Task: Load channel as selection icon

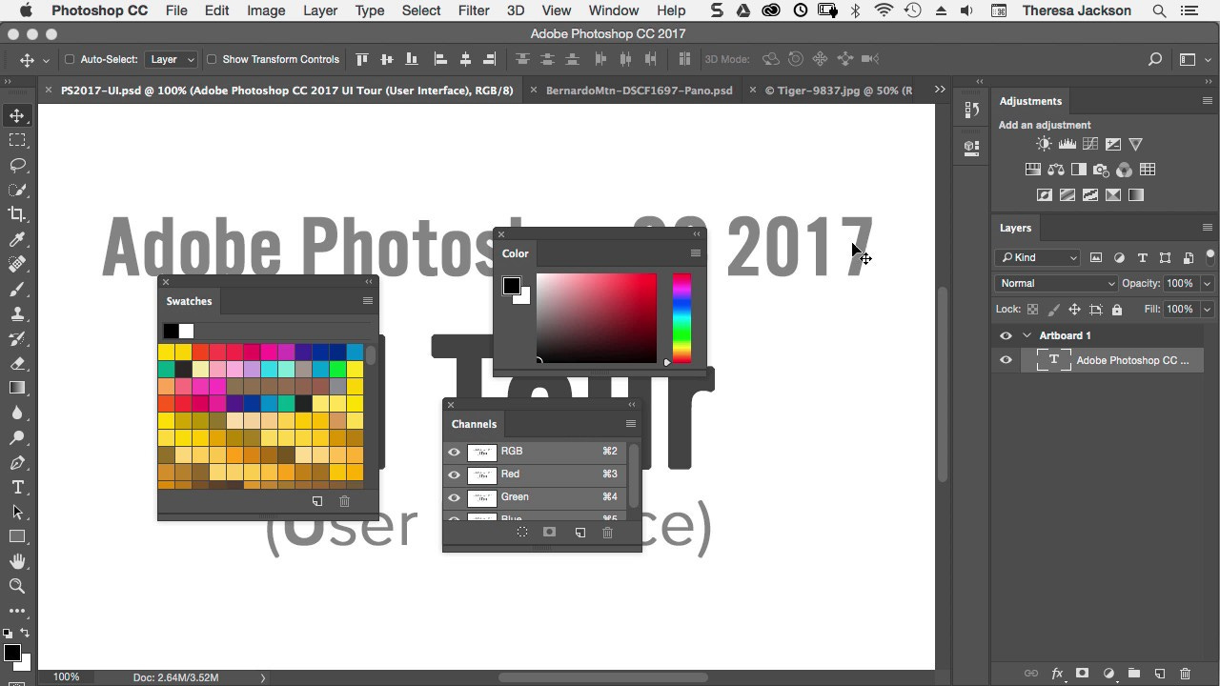Action: click(522, 533)
